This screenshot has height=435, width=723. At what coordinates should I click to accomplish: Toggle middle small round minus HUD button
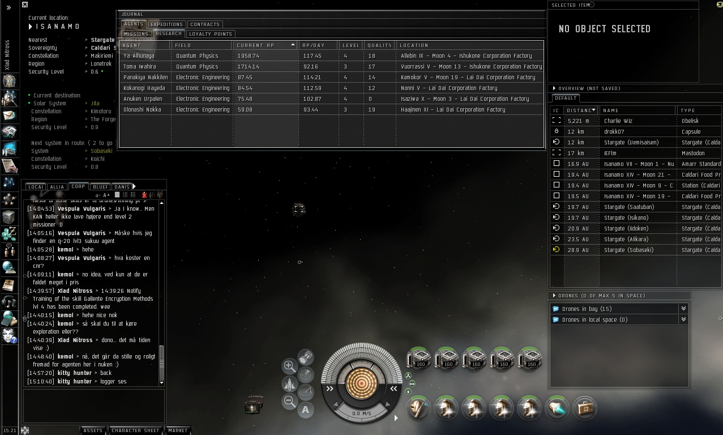(412, 383)
